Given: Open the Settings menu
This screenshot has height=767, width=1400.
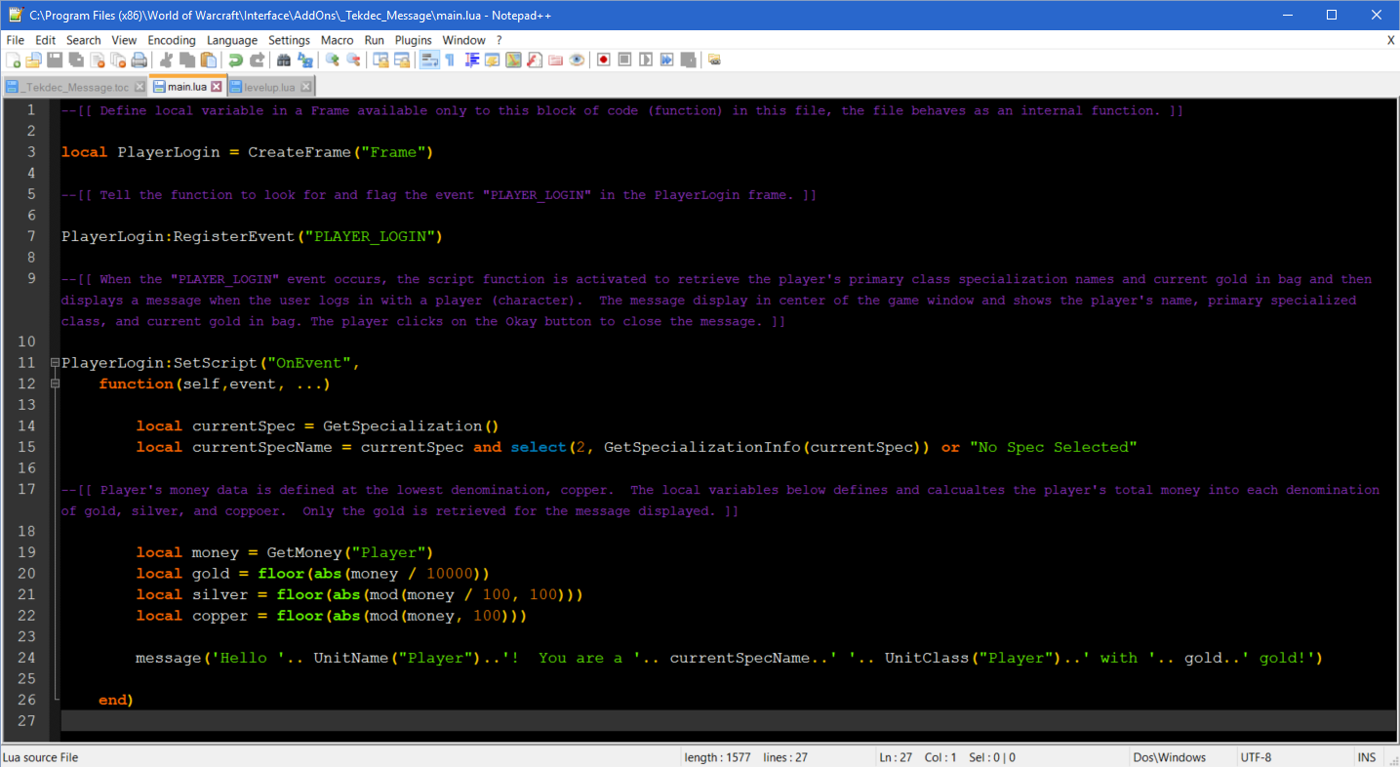Looking at the screenshot, I should pos(289,40).
